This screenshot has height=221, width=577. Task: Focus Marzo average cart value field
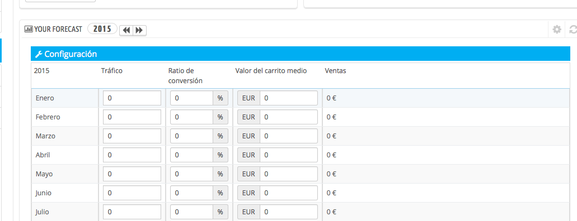tap(289, 136)
